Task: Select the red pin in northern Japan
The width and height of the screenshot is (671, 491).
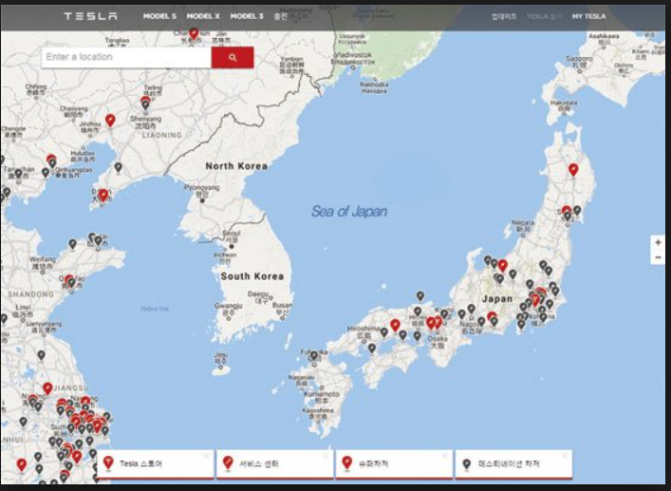Action: click(x=573, y=170)
